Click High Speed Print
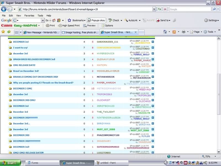This screenshot has width=221, height=166. (x=69, y=25)
